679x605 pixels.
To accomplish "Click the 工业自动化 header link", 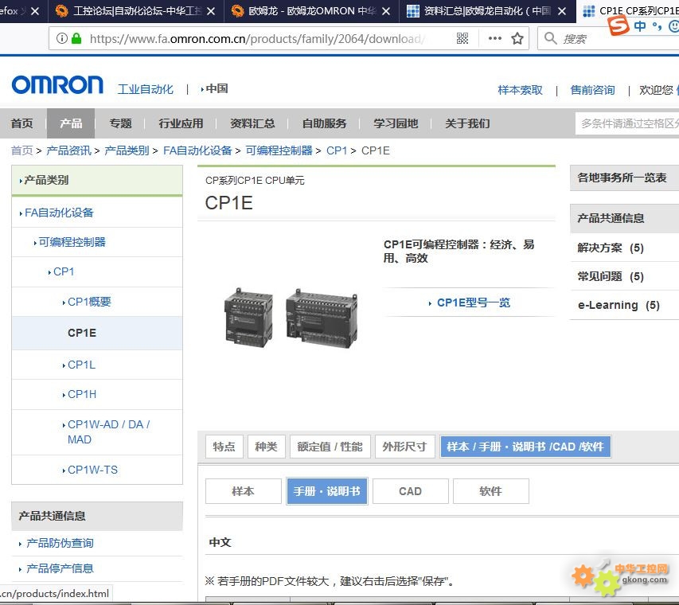I will click(x=146, y=89).
